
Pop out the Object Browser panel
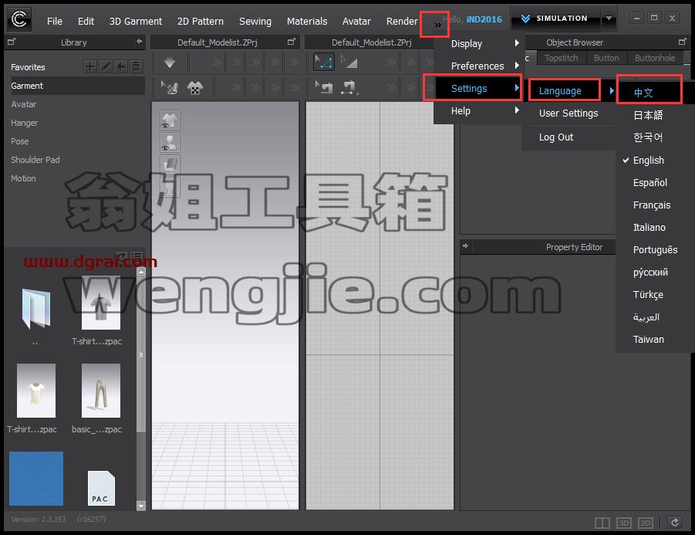coord(682,42)
